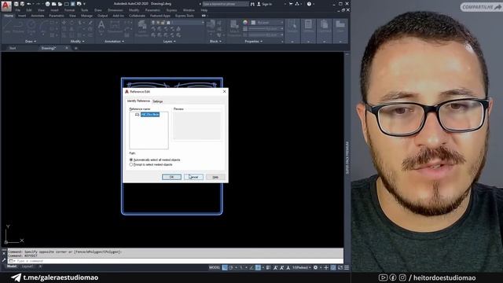Select the Line tool in Draw panel

pyautogui.click(x=7, y=27)
